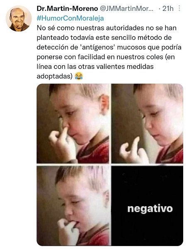This screenshot has width=189, height=249.
Task: Click the tweet line 'planteado todavía este sencillo'
Action: pos(104,38)
